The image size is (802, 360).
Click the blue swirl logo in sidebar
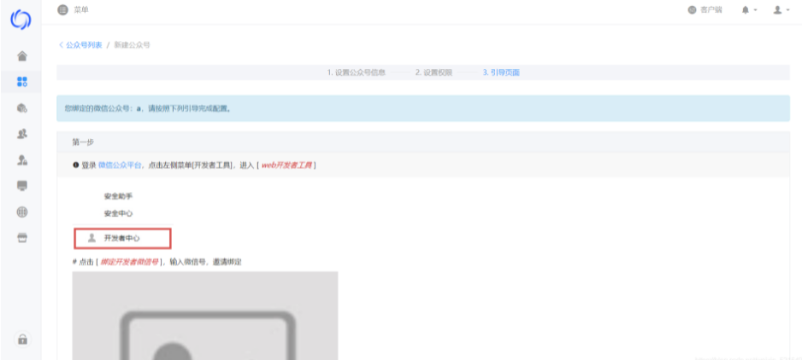pyautogui.click(x=21, y=20)
